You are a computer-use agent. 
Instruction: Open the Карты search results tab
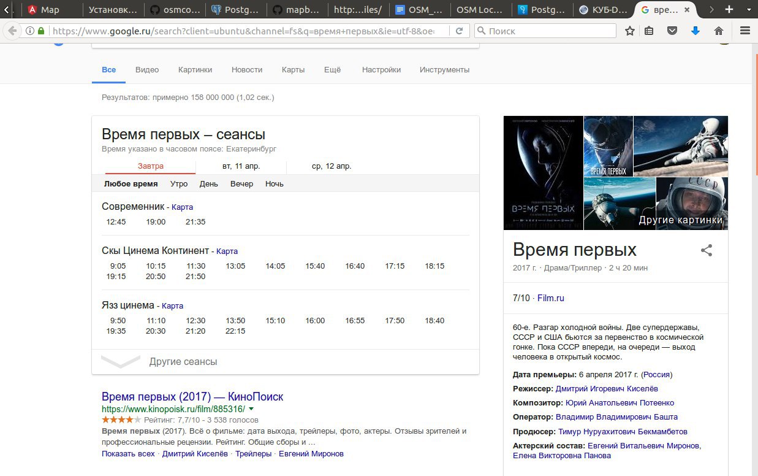tap(293, 70)
